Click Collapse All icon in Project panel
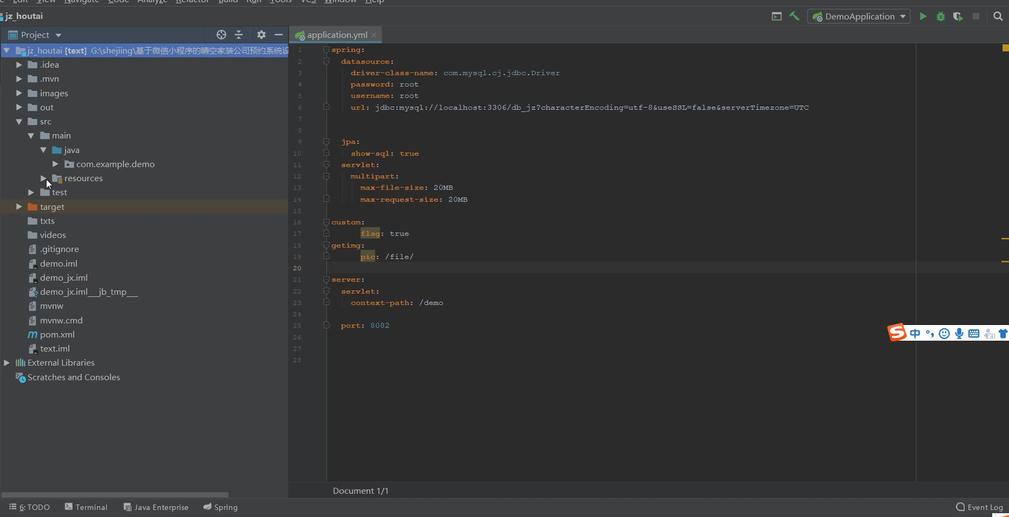The width and height of the screenshot is (1009, 517). click(239, 35)
